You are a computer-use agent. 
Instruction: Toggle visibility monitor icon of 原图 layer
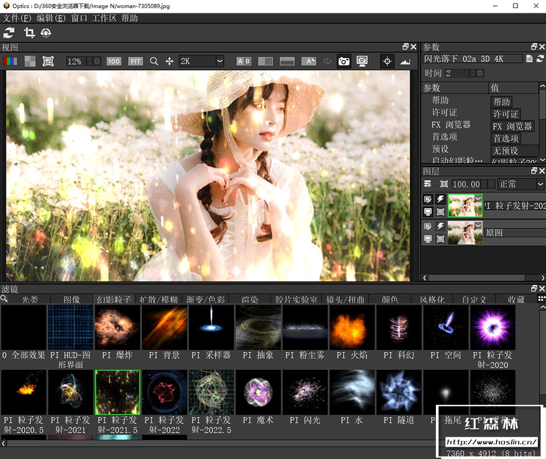(x=428, y=238)
